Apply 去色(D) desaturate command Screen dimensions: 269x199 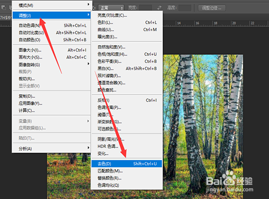tap(127, 164)
